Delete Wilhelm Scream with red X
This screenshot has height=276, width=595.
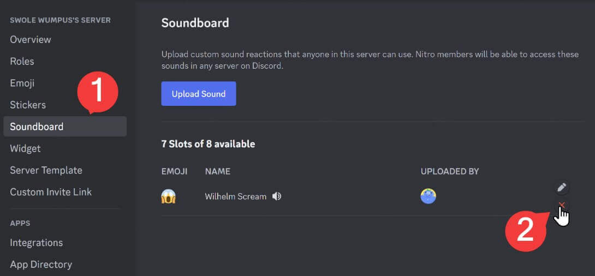click(562, 205)
